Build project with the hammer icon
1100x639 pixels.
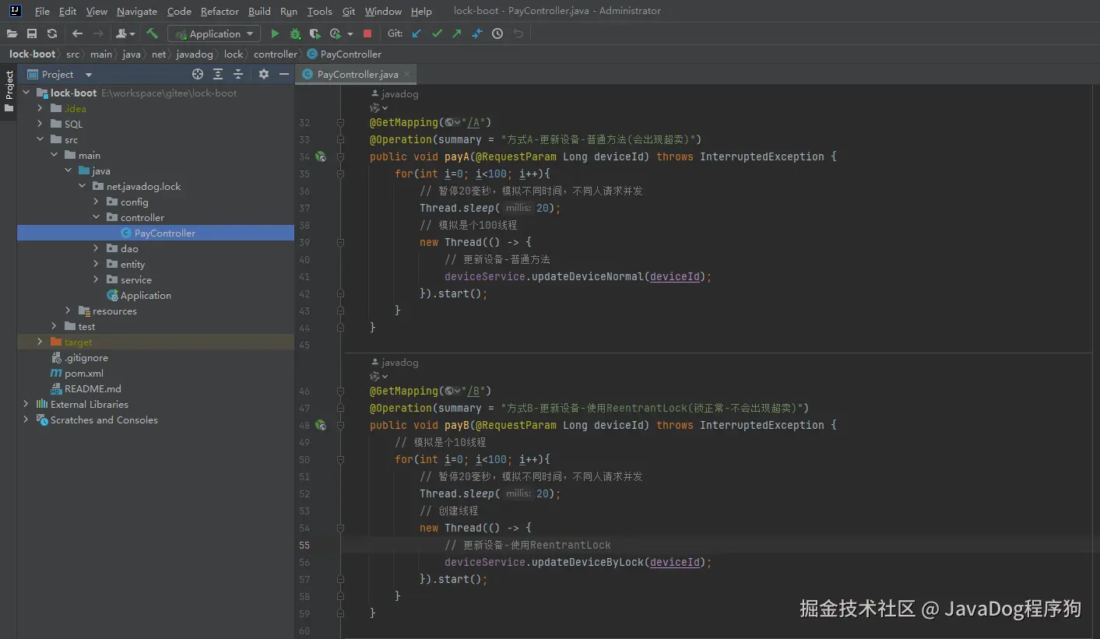coord(153,33)
